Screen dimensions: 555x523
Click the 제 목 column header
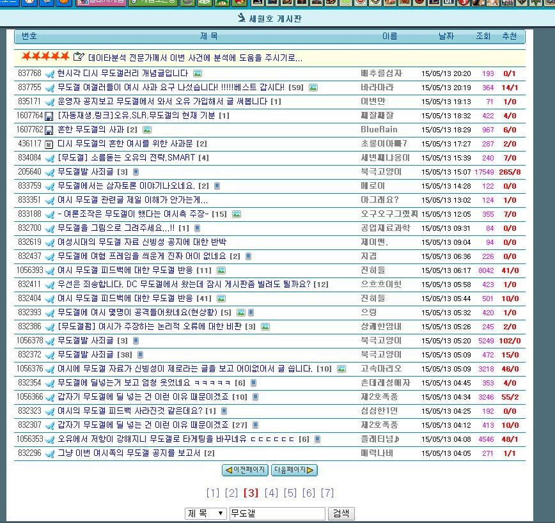click(209, 36)
